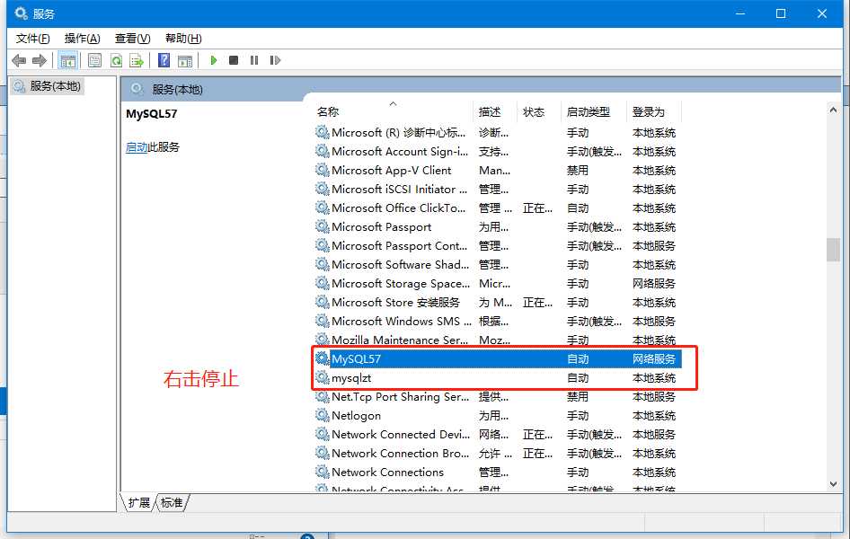Click the gear icon beside mysqlzt

(x=322, y=377)
